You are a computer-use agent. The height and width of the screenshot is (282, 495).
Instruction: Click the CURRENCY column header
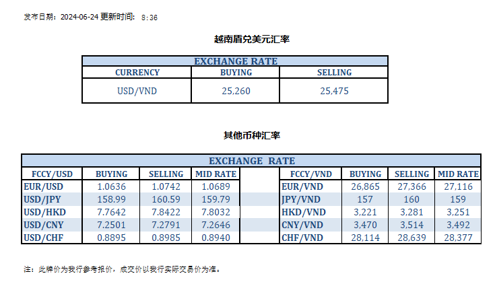[137, 73]
